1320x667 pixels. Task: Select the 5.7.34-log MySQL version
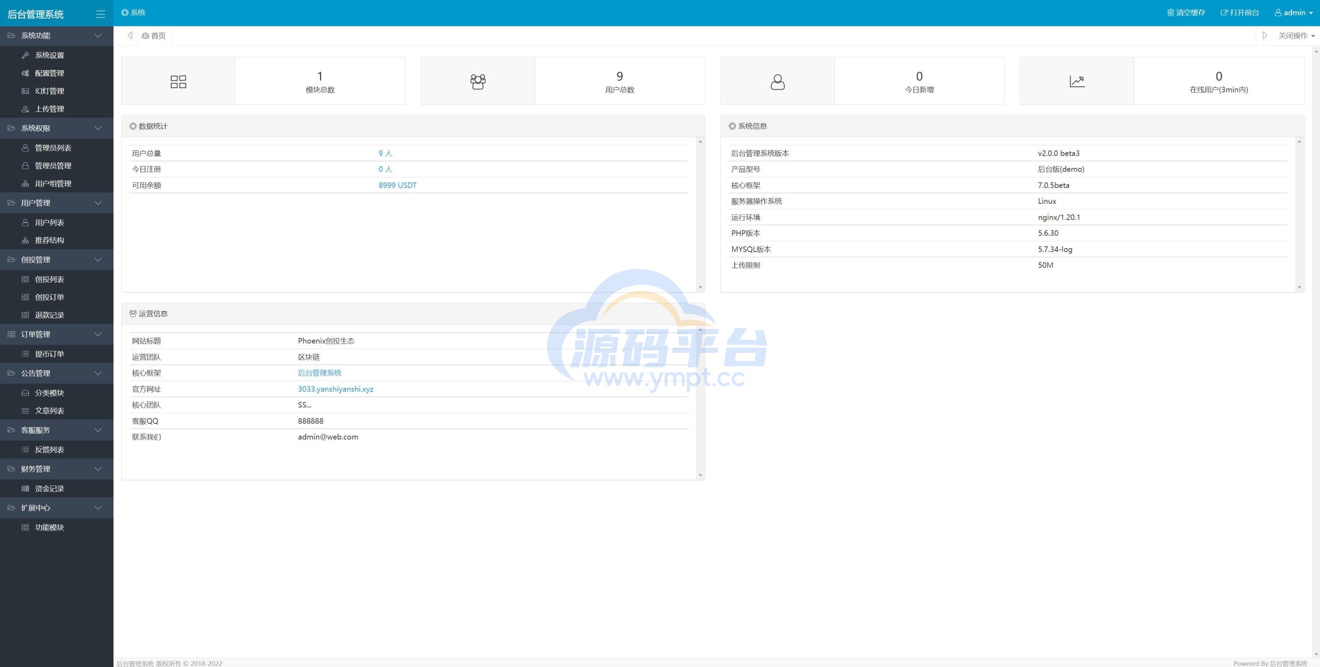[x=1055, y=249]
